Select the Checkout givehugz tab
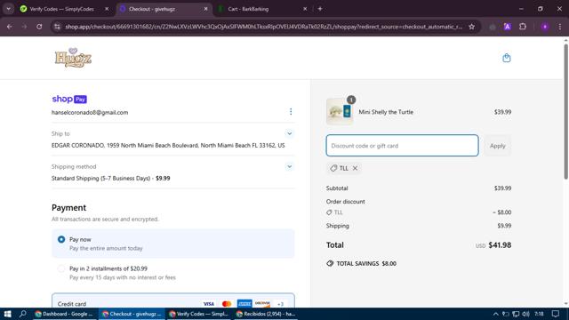 tap(164, 9)
